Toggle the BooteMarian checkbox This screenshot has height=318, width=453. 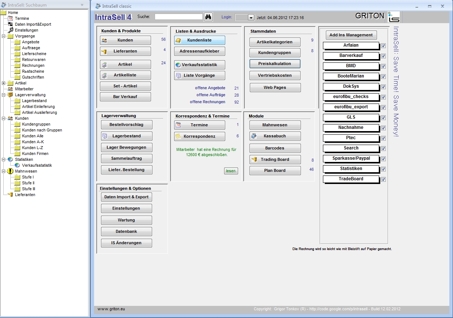pos(383,77)
